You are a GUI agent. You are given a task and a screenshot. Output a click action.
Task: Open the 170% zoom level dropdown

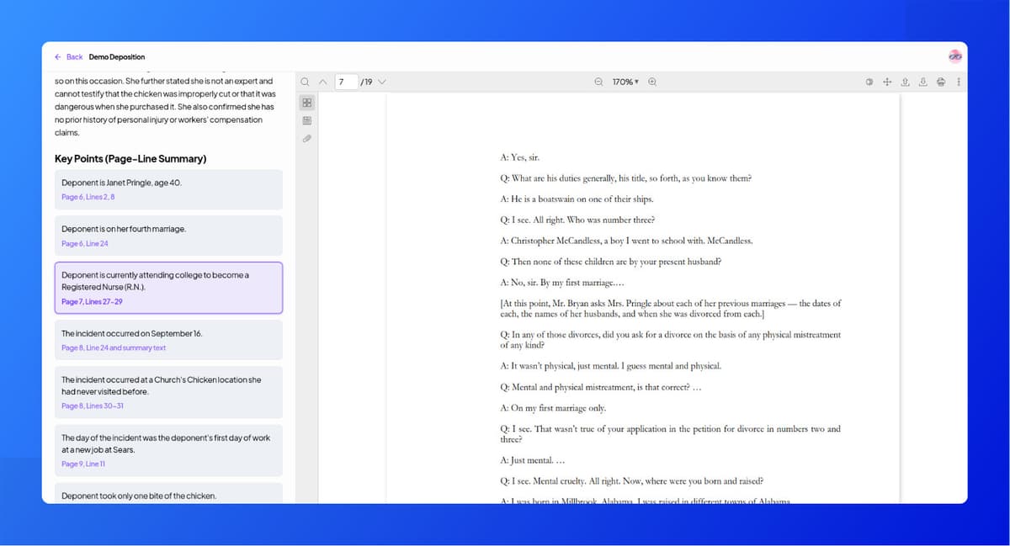point(624,82)
